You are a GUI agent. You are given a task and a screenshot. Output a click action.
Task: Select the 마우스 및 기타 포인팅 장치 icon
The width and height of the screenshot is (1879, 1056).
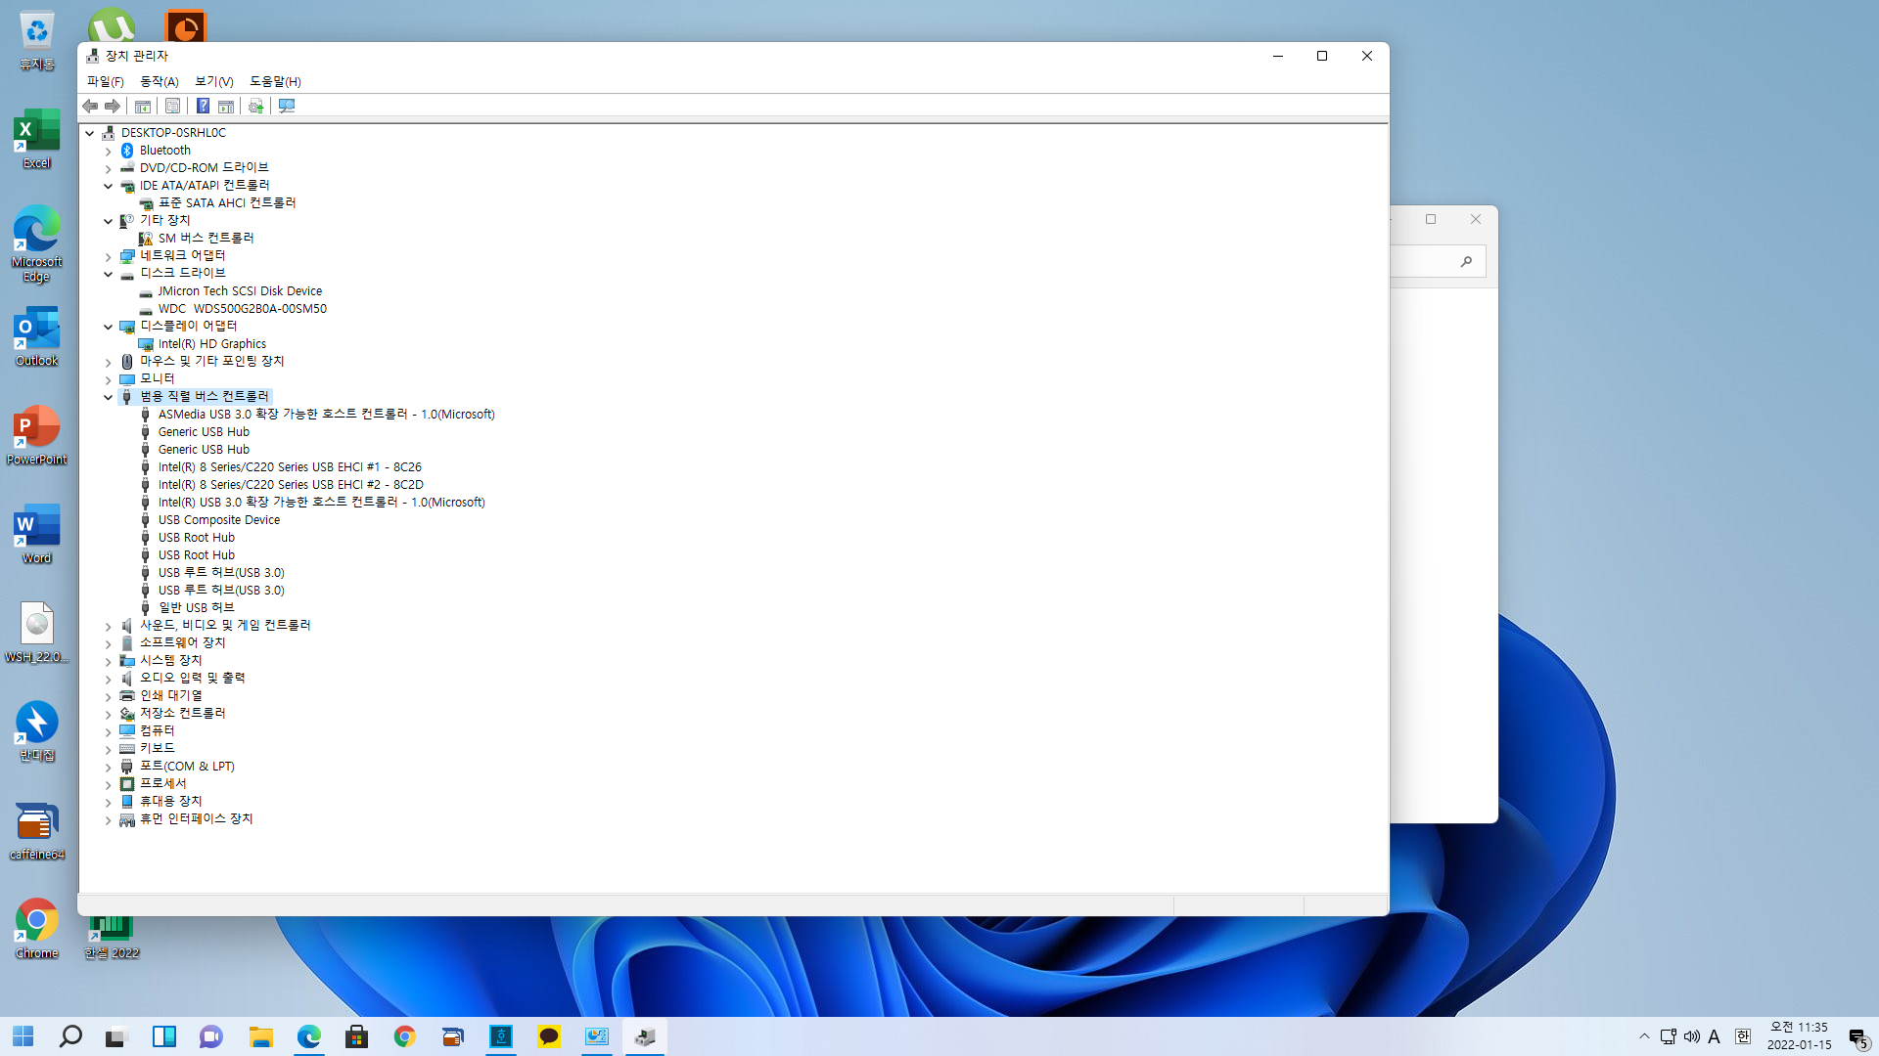[x=127, y=362]
